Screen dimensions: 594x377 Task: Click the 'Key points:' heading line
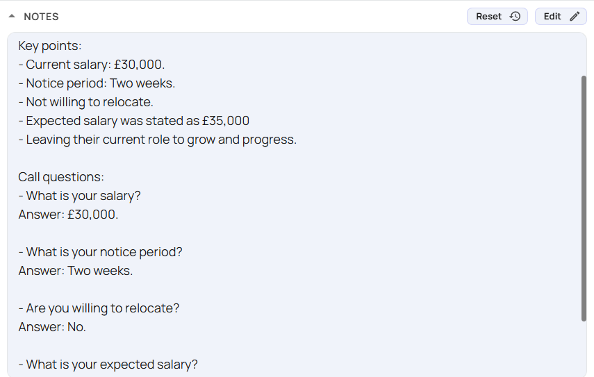(x=50, y=46)
